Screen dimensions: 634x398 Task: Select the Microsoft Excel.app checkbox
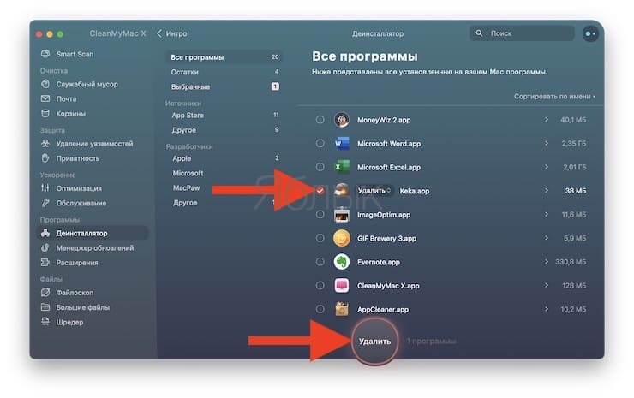(320, 167)
